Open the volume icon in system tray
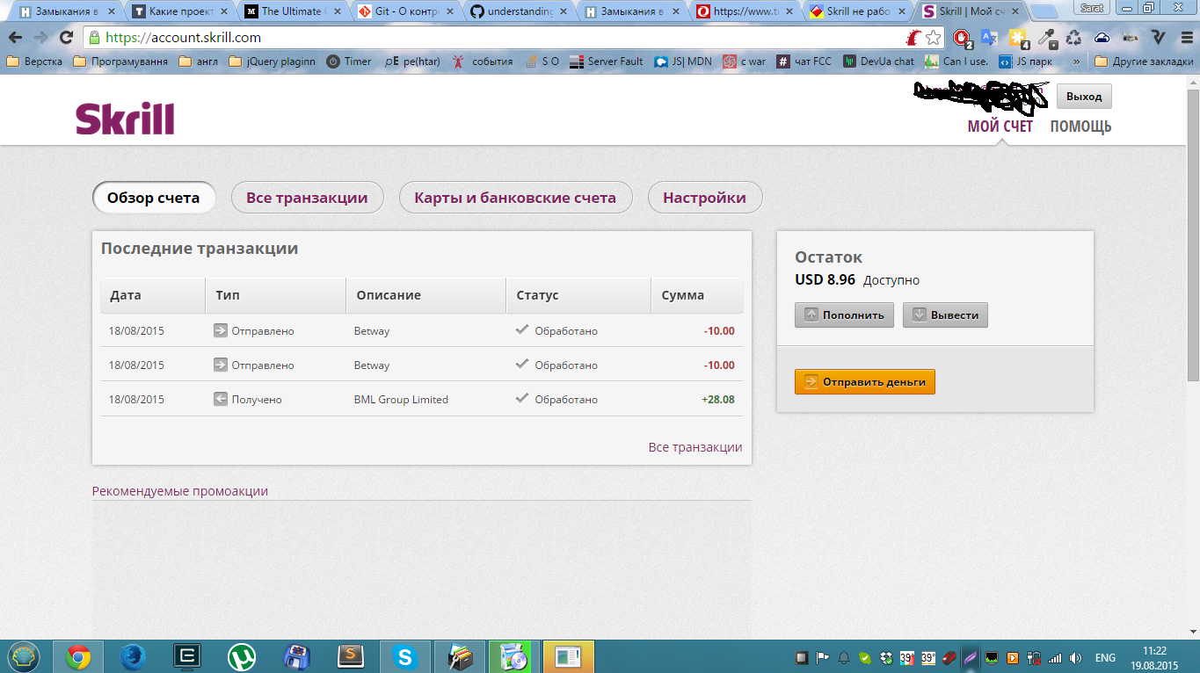 [x=1073, y=657]
